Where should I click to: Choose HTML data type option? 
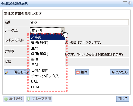47,87
